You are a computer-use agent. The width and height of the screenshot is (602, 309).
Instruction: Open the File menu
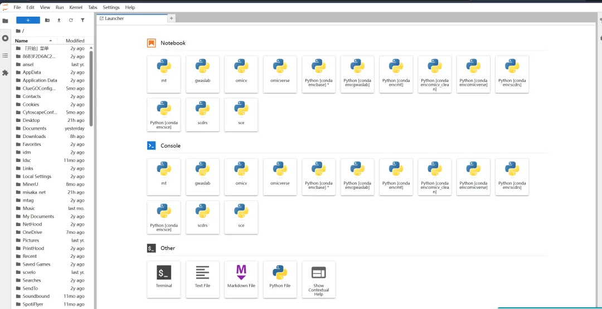(17, 7)
